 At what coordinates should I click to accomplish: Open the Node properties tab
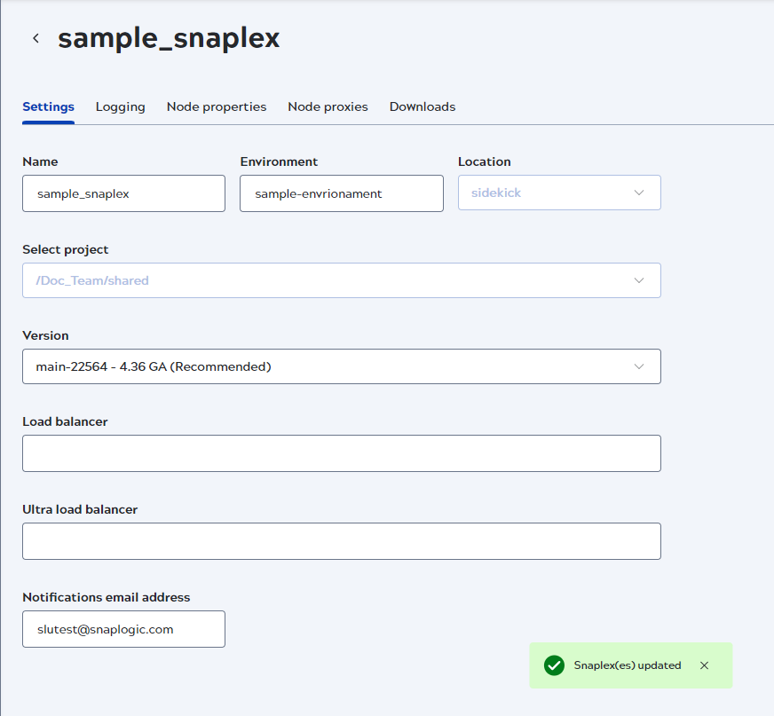(217, 106)
